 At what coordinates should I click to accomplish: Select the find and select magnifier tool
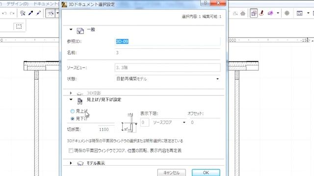coord(23,13)
